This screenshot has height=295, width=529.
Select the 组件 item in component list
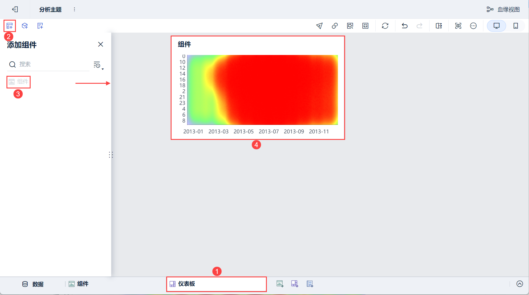click(19, 82)
